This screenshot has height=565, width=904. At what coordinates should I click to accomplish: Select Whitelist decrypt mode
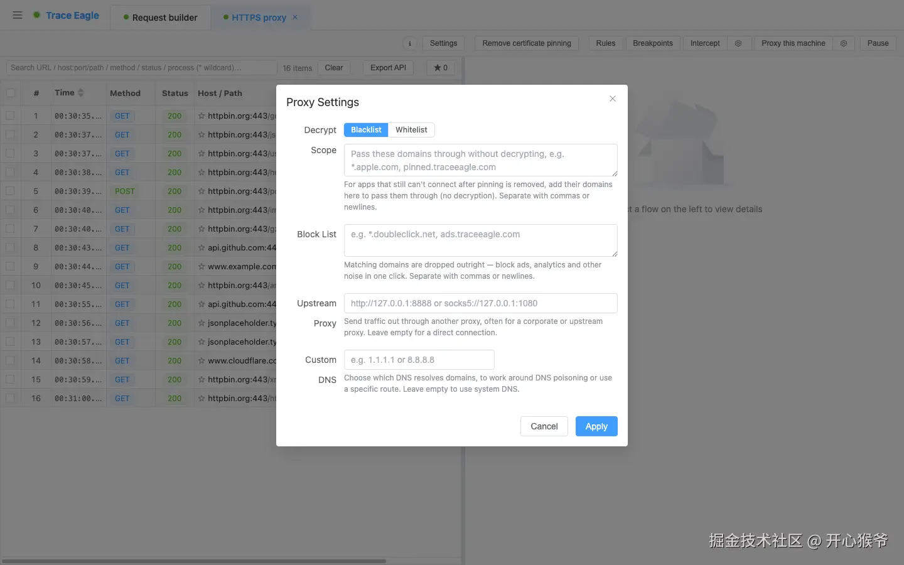[x=411, y=130]
